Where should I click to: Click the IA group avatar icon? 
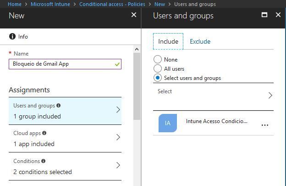(x=167, y=123)
